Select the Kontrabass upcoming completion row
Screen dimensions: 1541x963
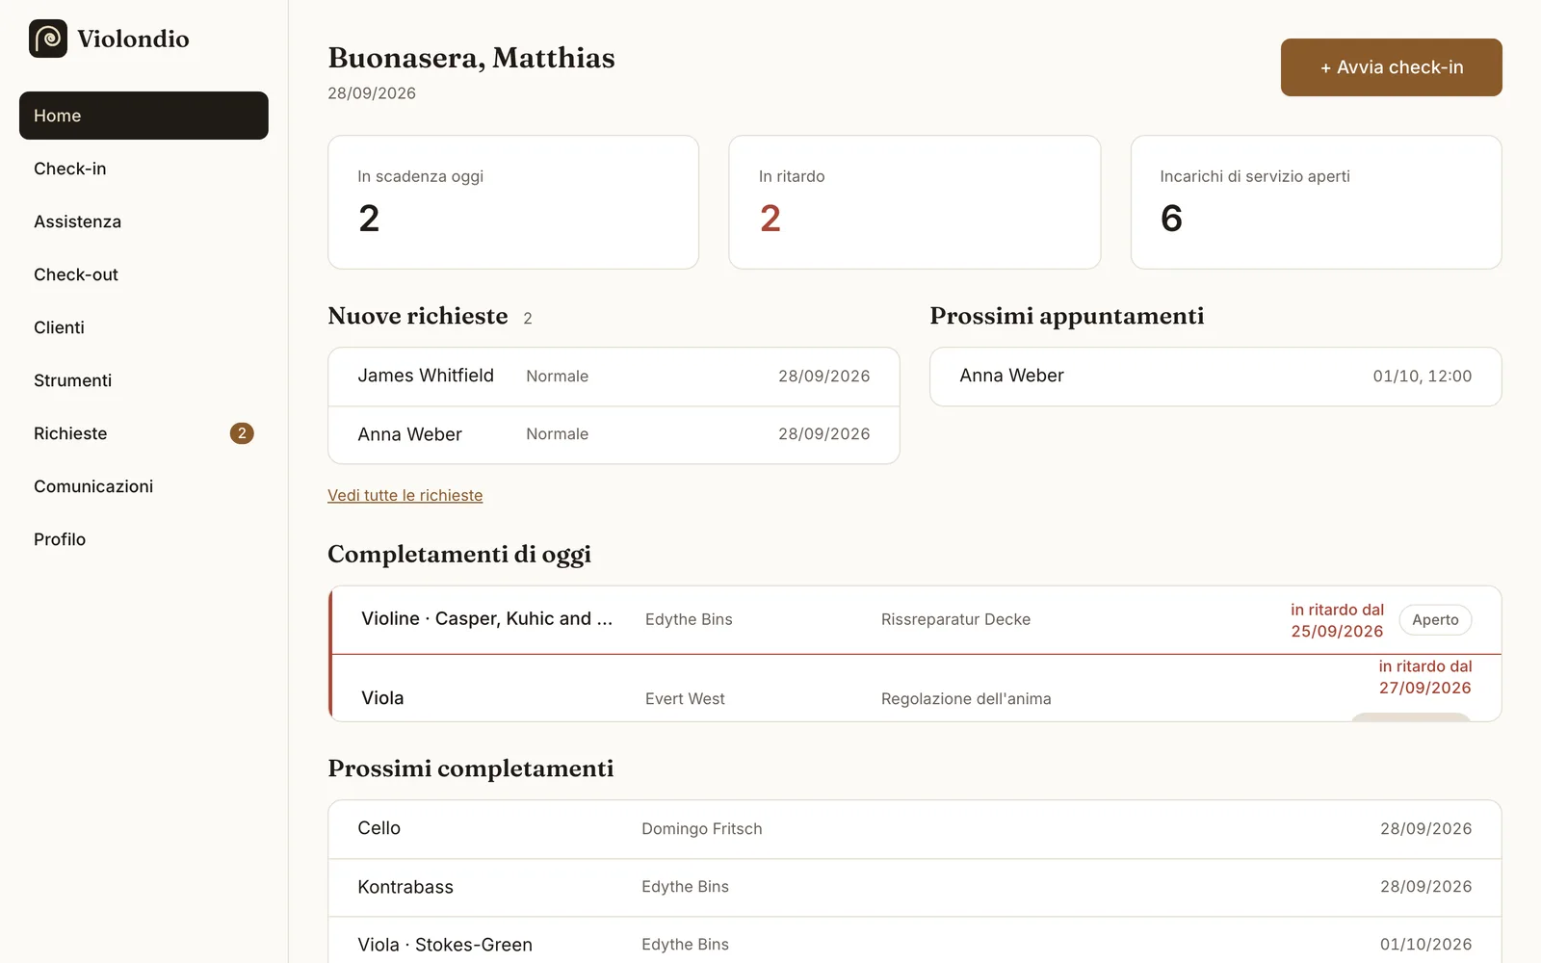(914, 887)
